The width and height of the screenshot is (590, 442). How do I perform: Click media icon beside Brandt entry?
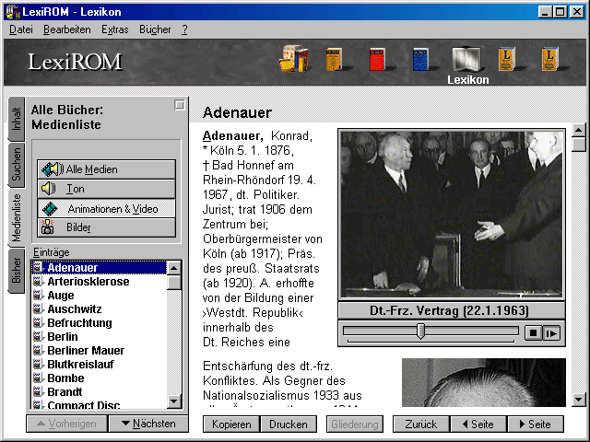[x=38, y=391]
